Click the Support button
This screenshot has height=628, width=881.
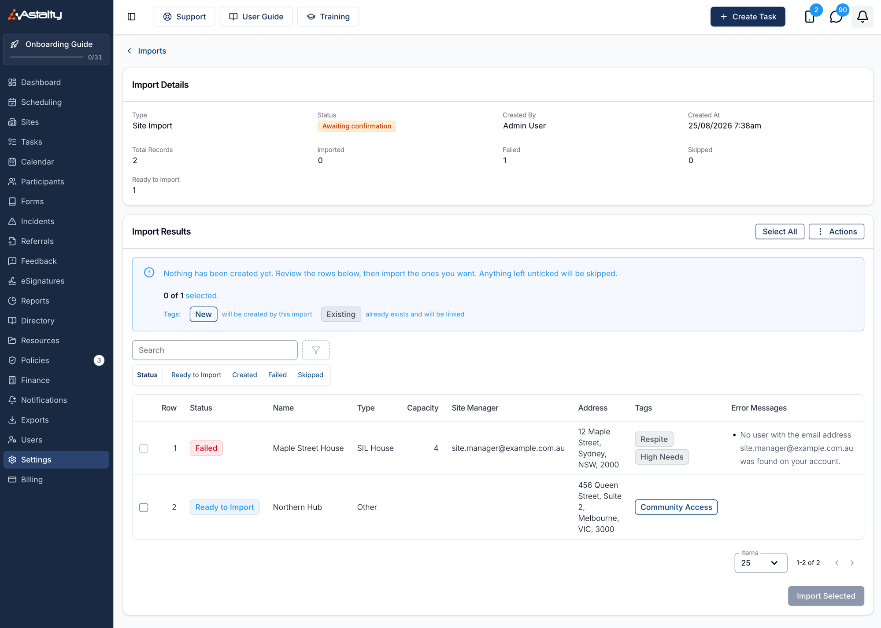click(184, 17)
